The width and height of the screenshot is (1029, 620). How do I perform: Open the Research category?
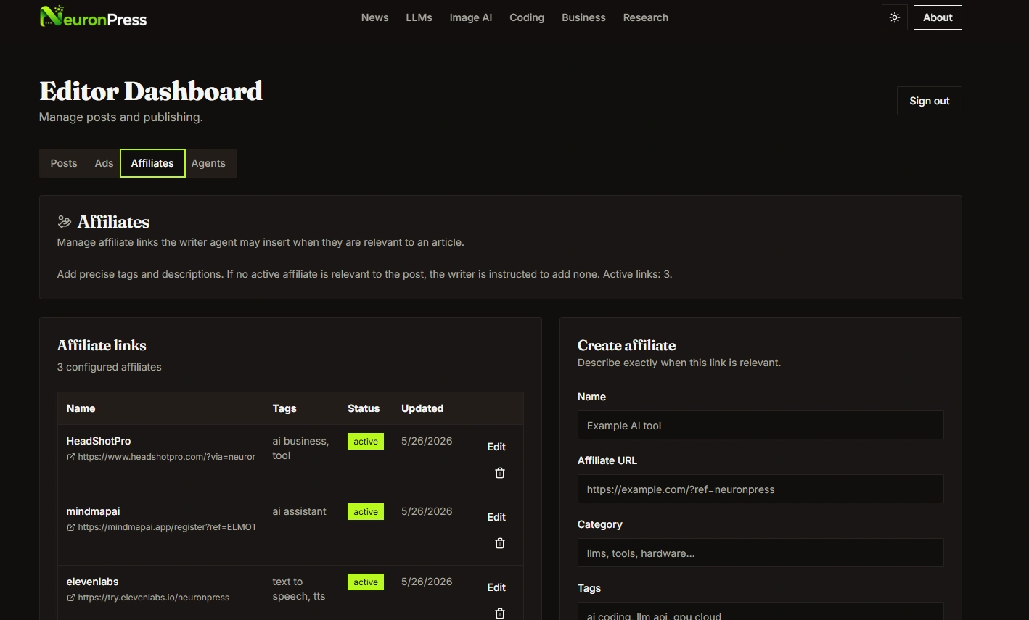(646, 17)
